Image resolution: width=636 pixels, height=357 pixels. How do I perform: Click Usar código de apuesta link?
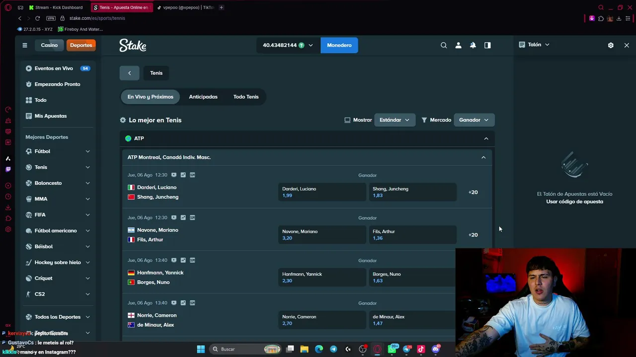pos(574,202)
